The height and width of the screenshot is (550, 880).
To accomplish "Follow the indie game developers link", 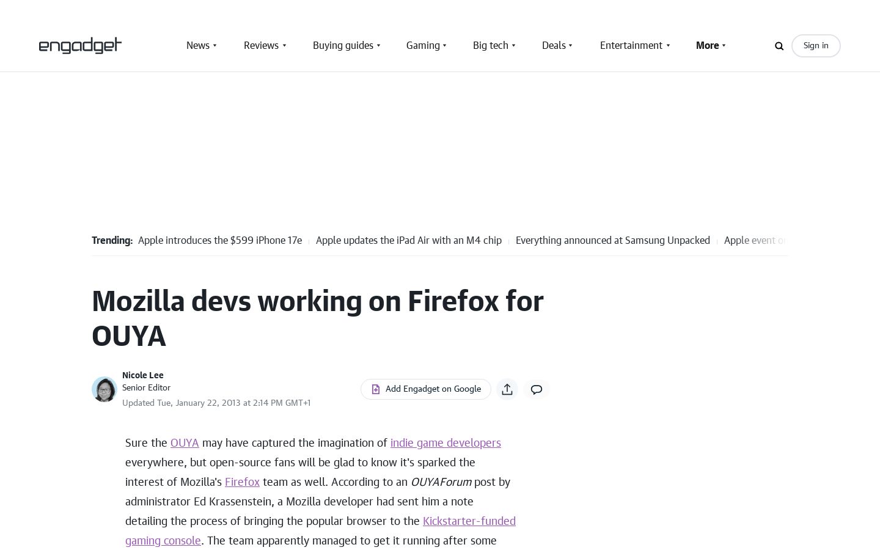I will [x=446, y=442].
